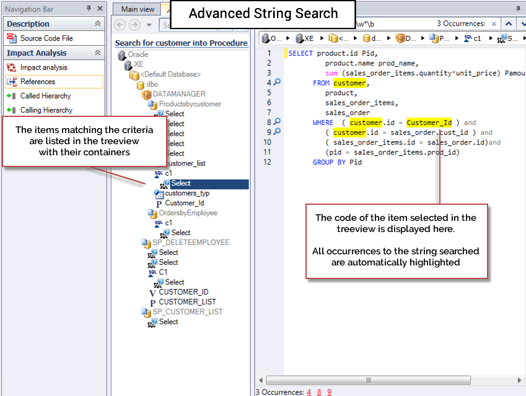Go to previous occurrence with up chevron
This screenshot has height=396, width=526.
click(x=508, y=24)
